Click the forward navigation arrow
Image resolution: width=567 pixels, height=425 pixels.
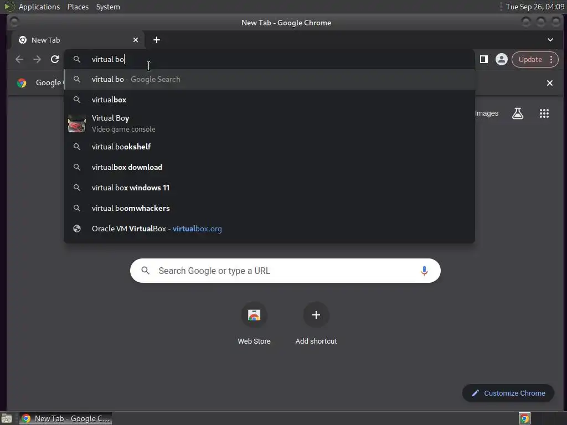pyautogui.click(x=37, y=59)
